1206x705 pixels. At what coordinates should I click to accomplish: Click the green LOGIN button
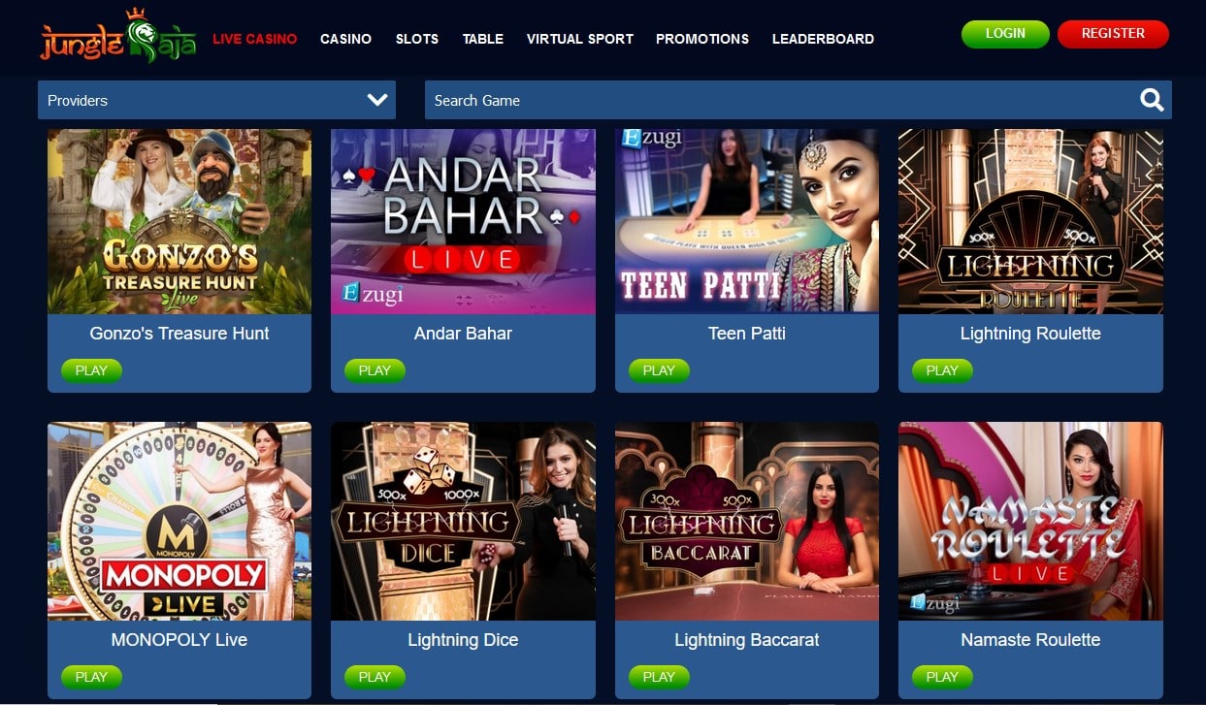[1005, 34]
